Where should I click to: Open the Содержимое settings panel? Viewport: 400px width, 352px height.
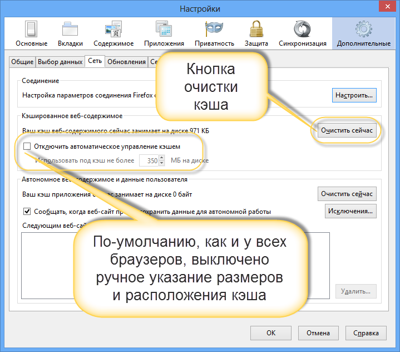(x=113, y=33)
